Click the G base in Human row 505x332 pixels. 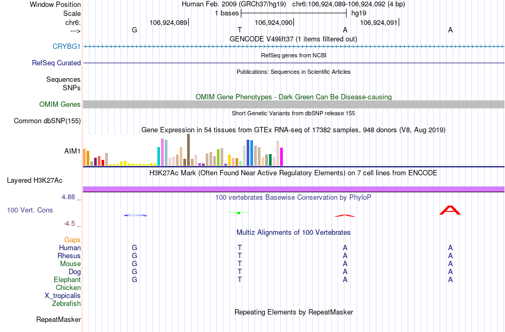click(x=134, y=248)
